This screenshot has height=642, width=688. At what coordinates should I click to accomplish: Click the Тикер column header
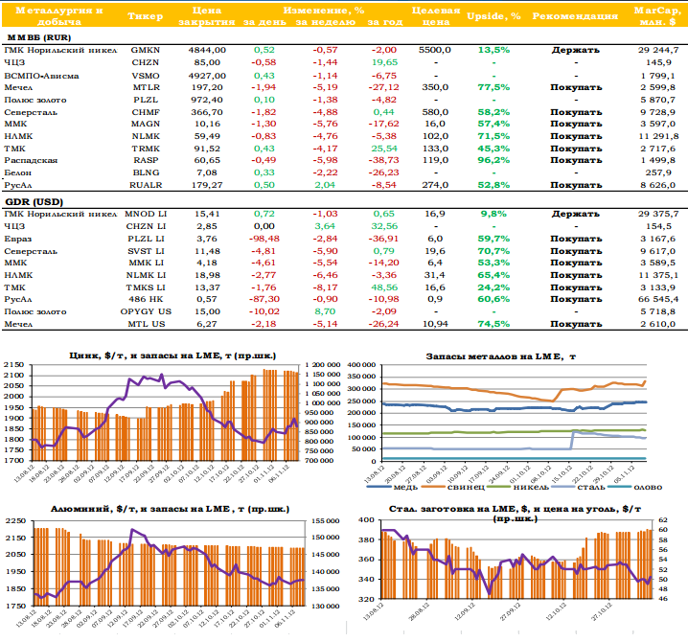coord(146,16)
